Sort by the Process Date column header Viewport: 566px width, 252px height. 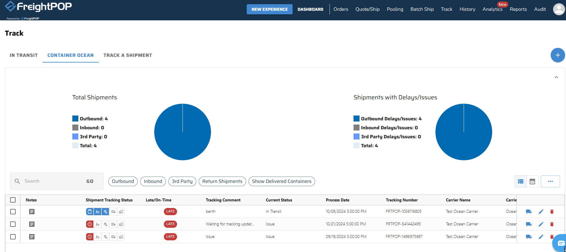(338, 200)
